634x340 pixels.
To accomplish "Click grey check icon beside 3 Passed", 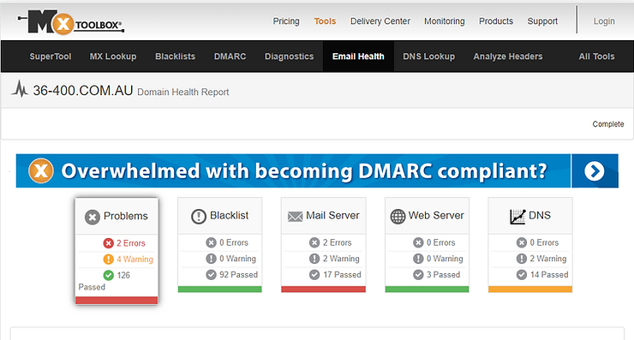I will point(418,275).
